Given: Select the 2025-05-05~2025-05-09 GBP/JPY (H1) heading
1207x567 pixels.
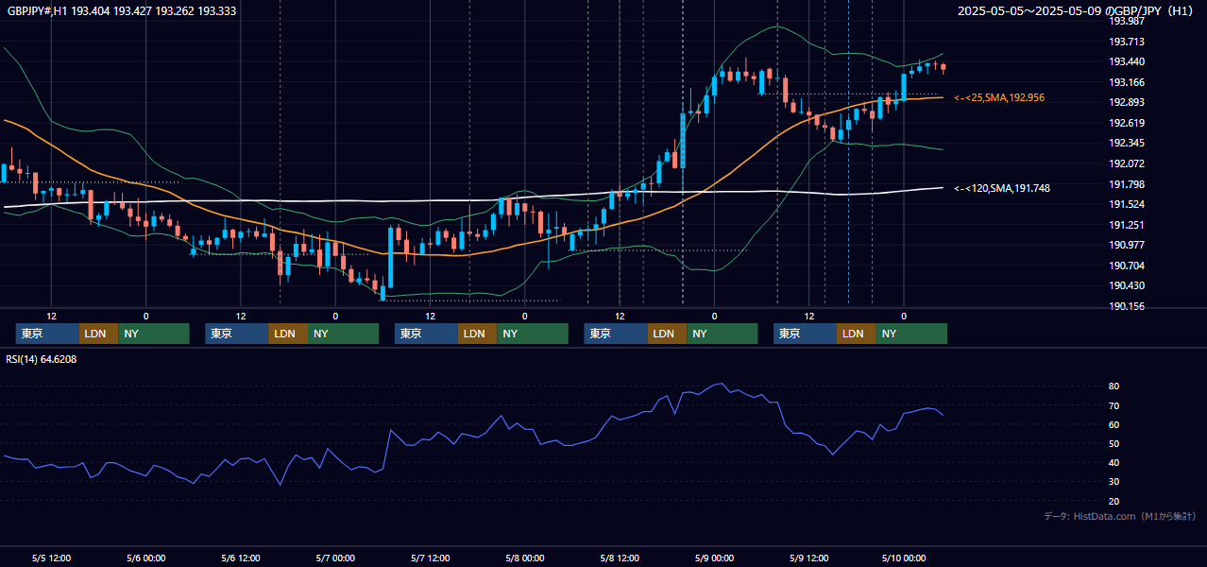Looking at the screenshot, I should pos(1076,11).
